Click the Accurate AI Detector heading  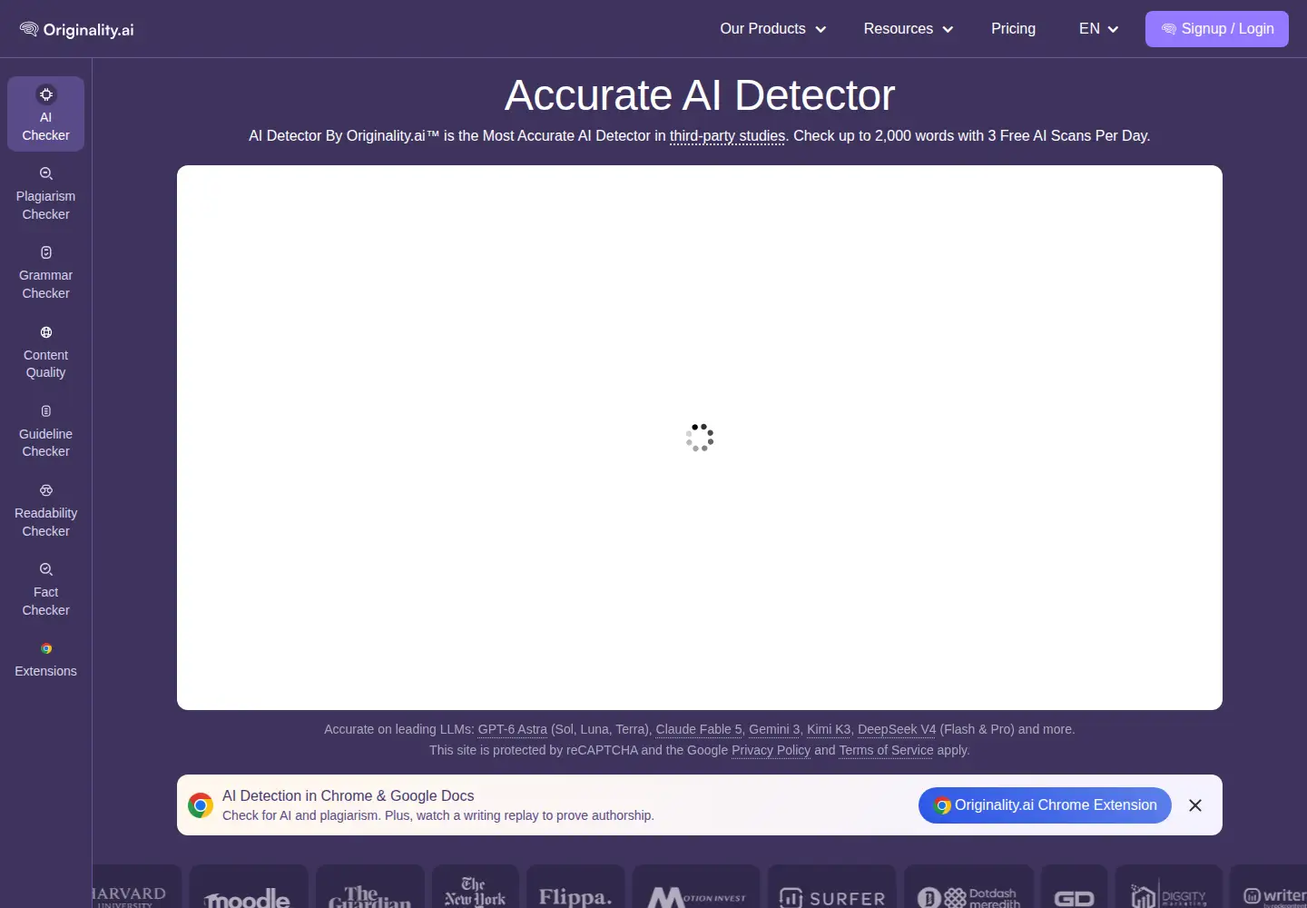700,95
